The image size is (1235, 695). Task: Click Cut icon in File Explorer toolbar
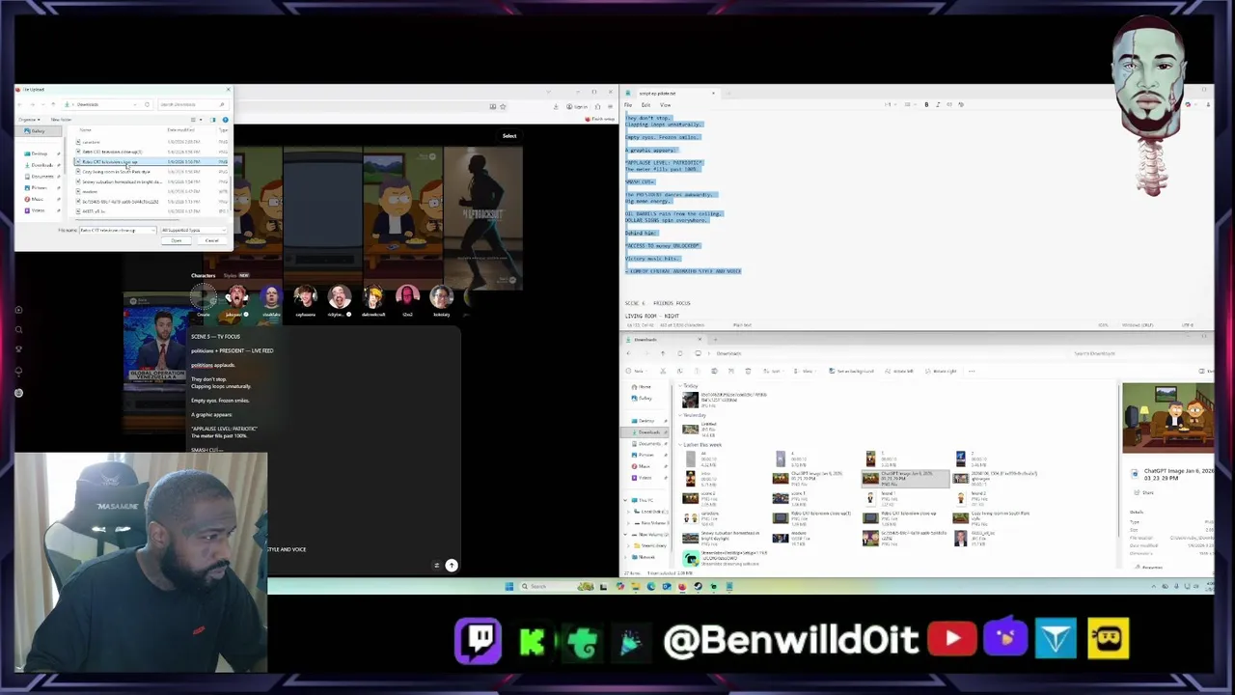[x=663, y=371]
